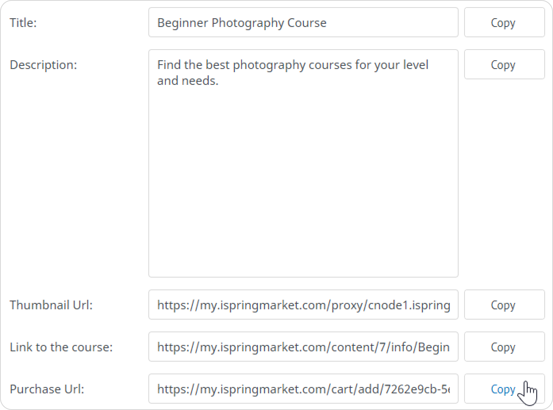This screenshot has height=410, width=553.
Task: Click the Description: label
Action: coord(43,65)
